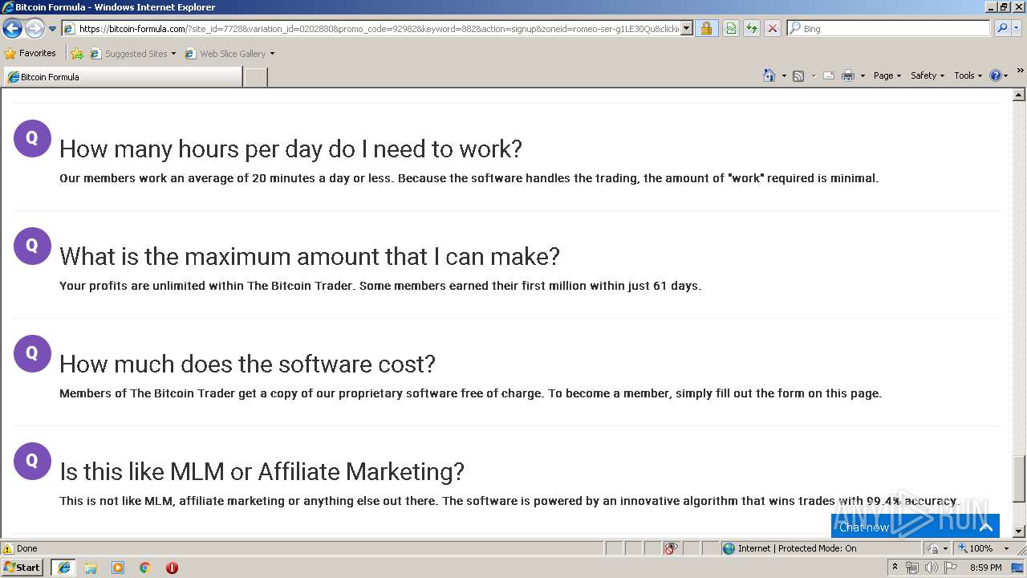1027x578 pixels.
Task: Expand the Print options dropdown arrow
Action: [863, 75]
